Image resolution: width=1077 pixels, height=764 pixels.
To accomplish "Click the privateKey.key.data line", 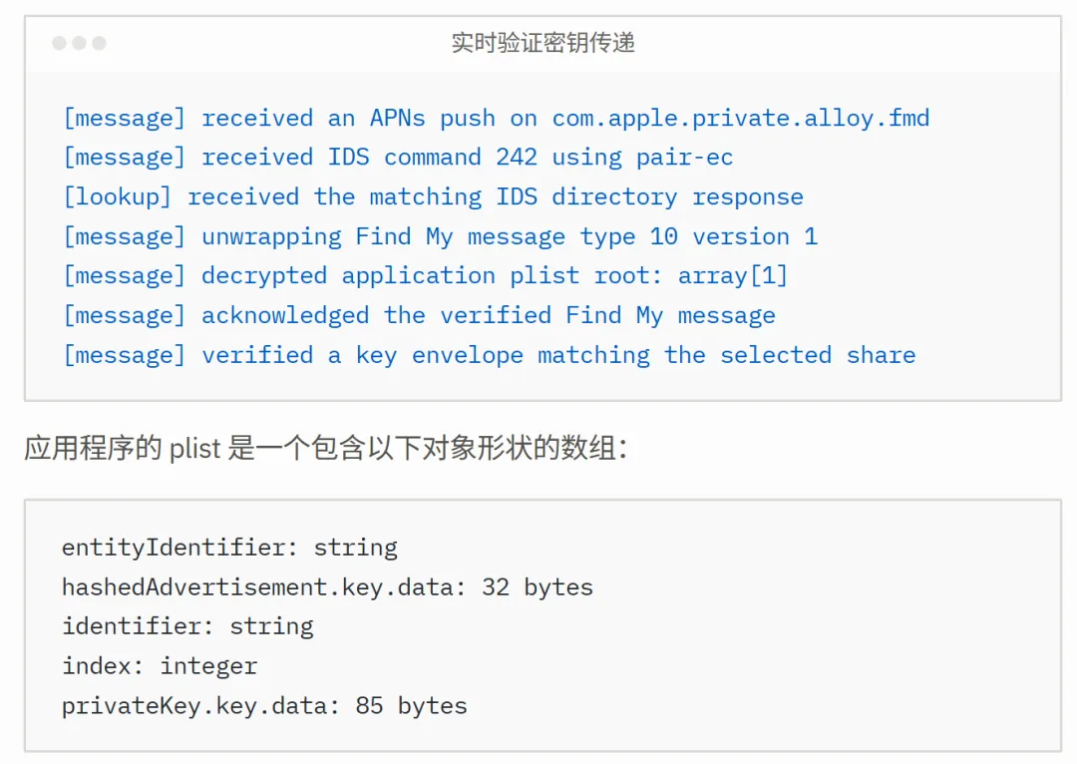I will coord(264,705).
